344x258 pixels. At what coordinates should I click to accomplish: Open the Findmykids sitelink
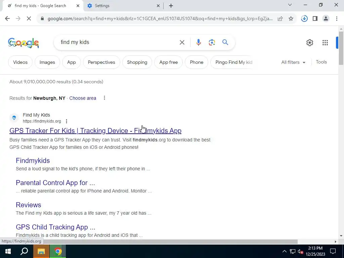[33, 161]
